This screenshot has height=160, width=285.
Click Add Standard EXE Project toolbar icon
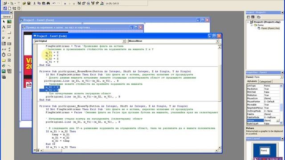(x=5, y=3)
